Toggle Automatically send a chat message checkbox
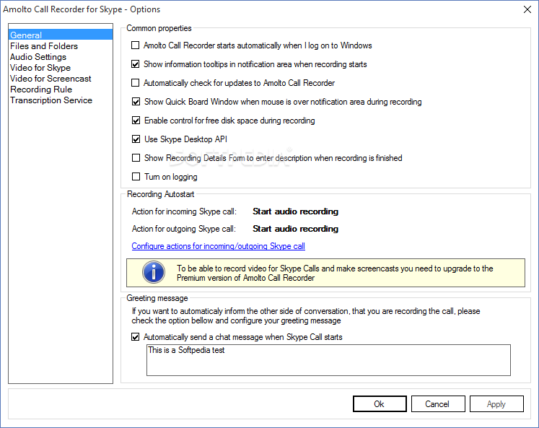Screen dimensions: 539x428 (x=136, y=337)
